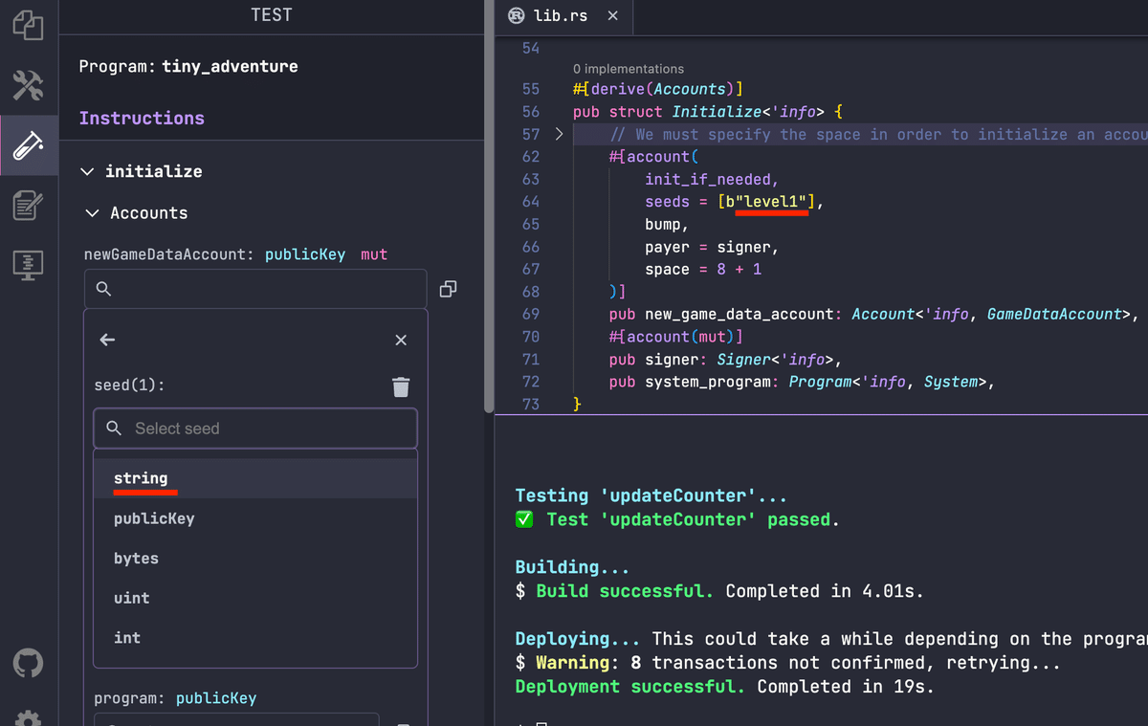
Task: Click the pub new_game_data_account code line
Action: pos(874,314)
